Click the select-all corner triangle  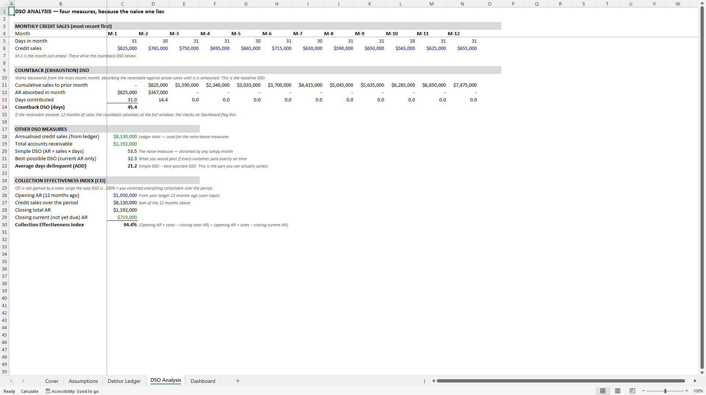click(x=4, y=4)
